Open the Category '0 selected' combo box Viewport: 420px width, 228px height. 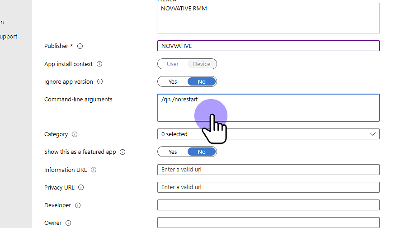click(269, 134)
